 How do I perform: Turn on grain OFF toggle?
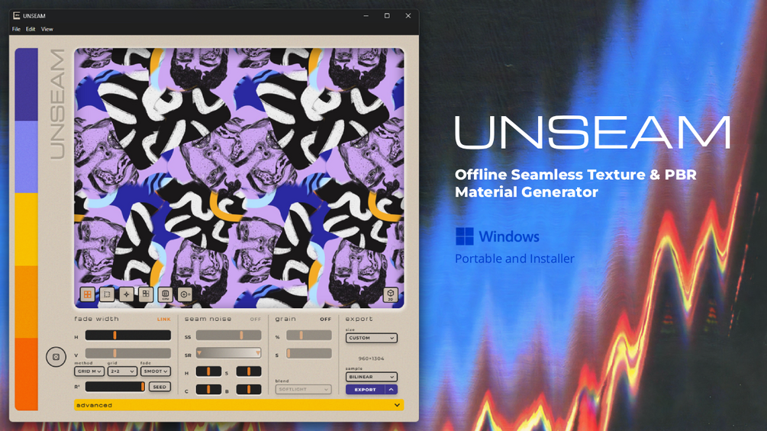(x=326, y=319)
